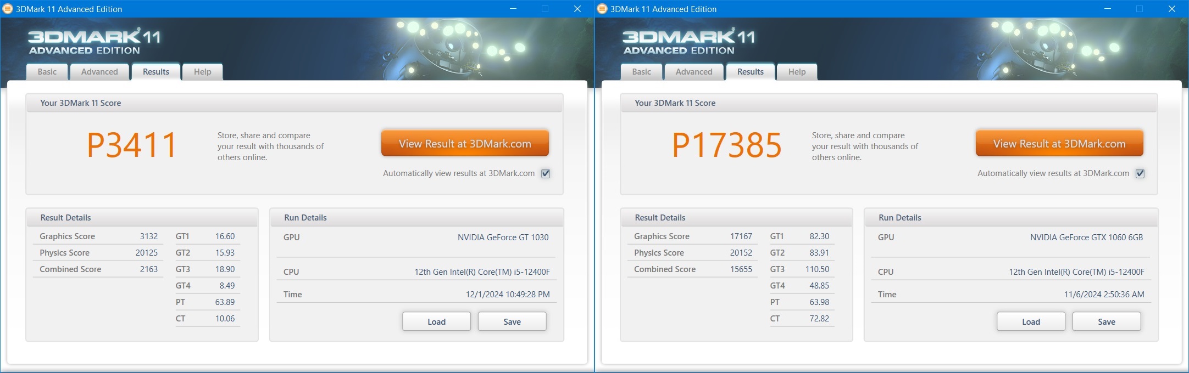Viewport: 1189px width, 373px height.
Task: Select the Results tab in the left window
Action: [x=156, y=72]
